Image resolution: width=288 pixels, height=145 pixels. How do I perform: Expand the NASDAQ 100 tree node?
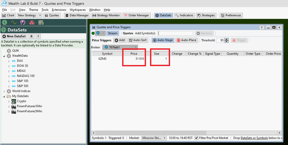coord(9,76)
